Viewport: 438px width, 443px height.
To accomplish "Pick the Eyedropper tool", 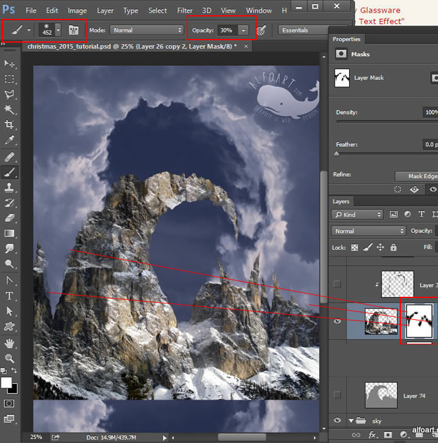I will 9,141.
